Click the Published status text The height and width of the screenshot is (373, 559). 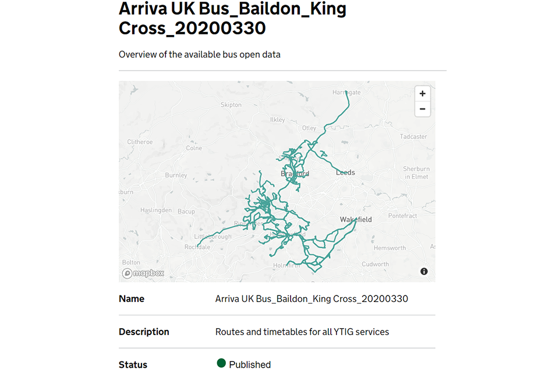250,364
